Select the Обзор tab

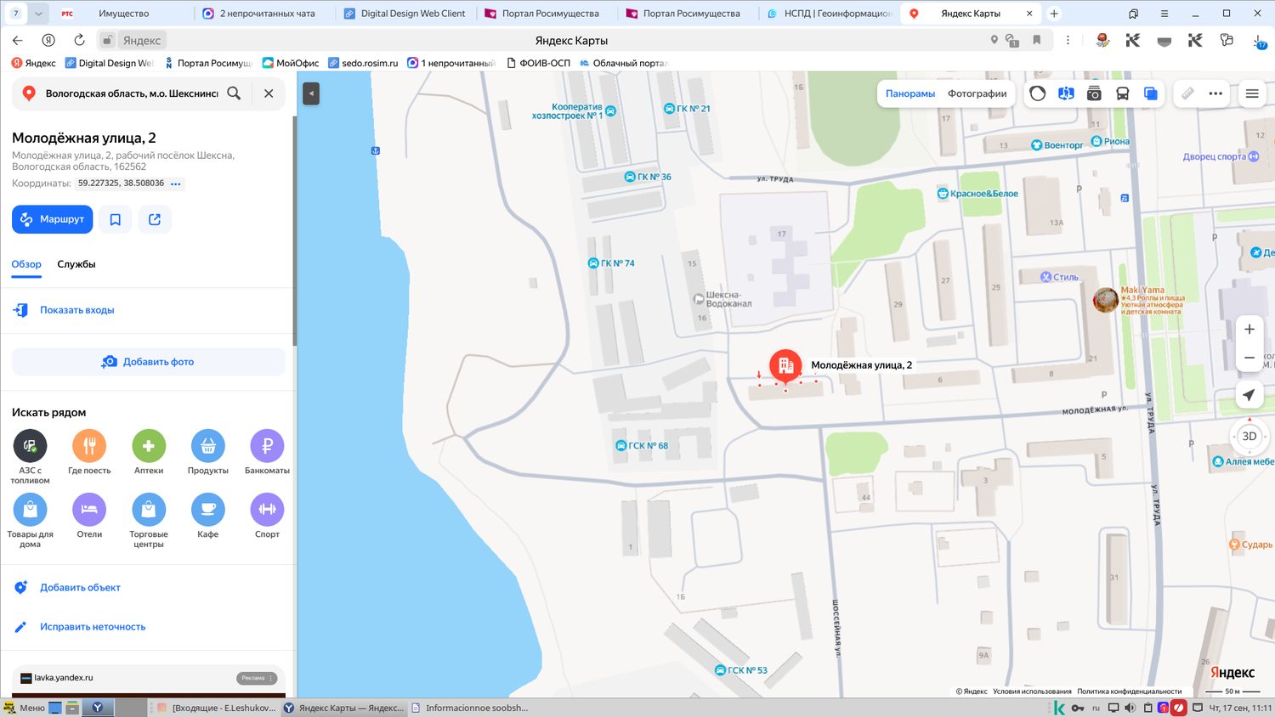coord(26,264)
